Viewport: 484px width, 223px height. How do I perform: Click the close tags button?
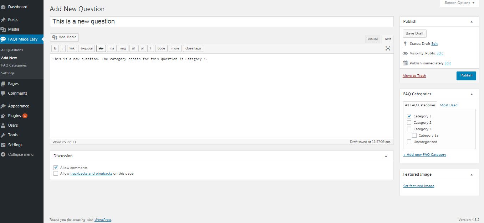[193, 48]
